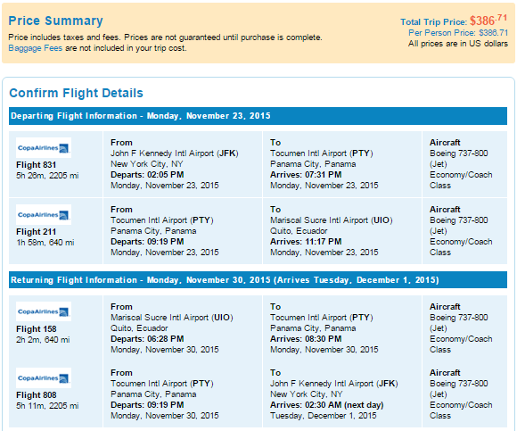Image resolution: width=517 pixels, height=431 pixels.
Task: Click the Copa Airlines logo for Flight 211
Action: coord(44,214)
